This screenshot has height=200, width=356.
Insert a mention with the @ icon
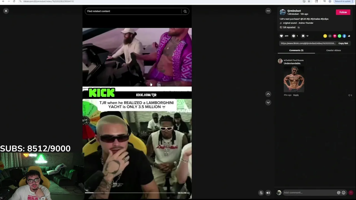click(x=338, y=192)
